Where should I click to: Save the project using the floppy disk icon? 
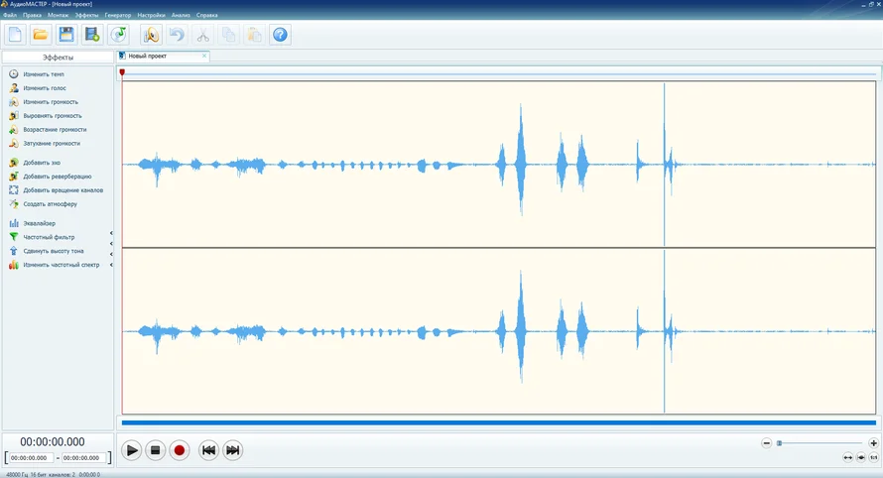(66, 35)
